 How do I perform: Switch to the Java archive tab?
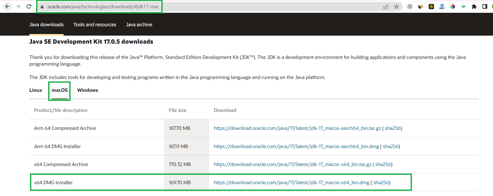(139, 25)
